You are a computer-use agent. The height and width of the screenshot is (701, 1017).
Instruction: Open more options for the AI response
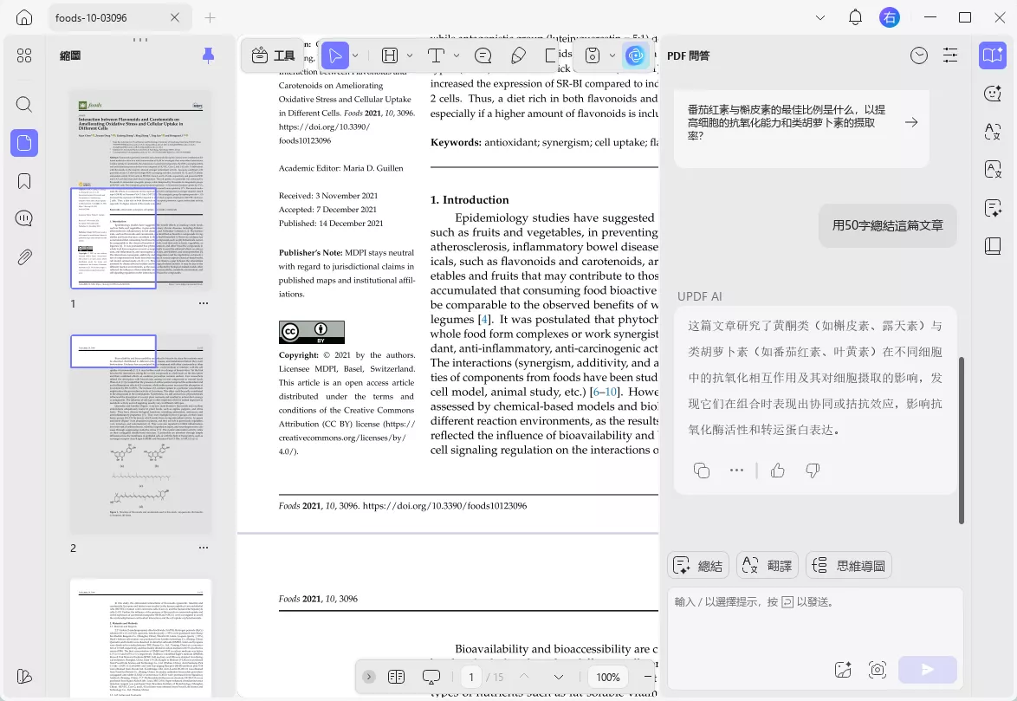point(736,471)
